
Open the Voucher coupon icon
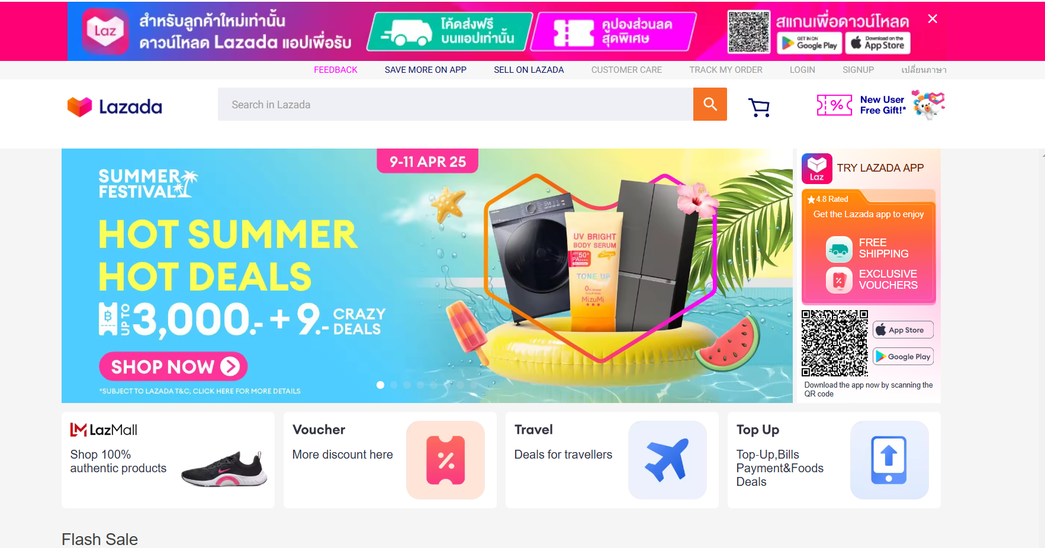coord(445,460)
